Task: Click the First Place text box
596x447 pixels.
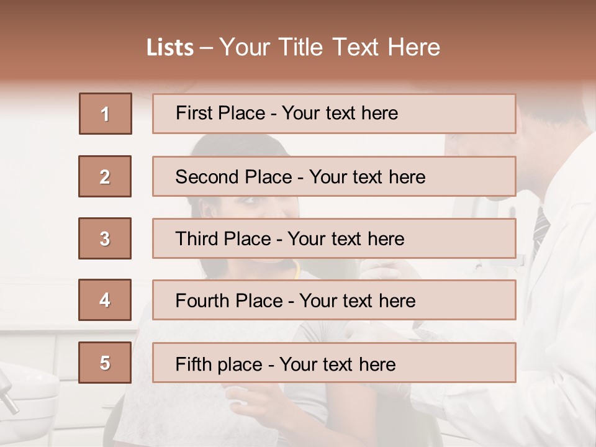Action: click(334, 114)
